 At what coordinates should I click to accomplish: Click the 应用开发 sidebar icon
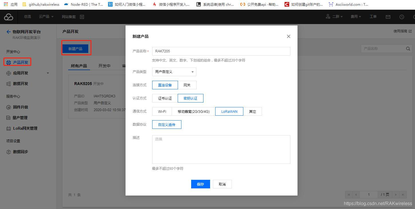pyautogui.click(x=9, y=73)
